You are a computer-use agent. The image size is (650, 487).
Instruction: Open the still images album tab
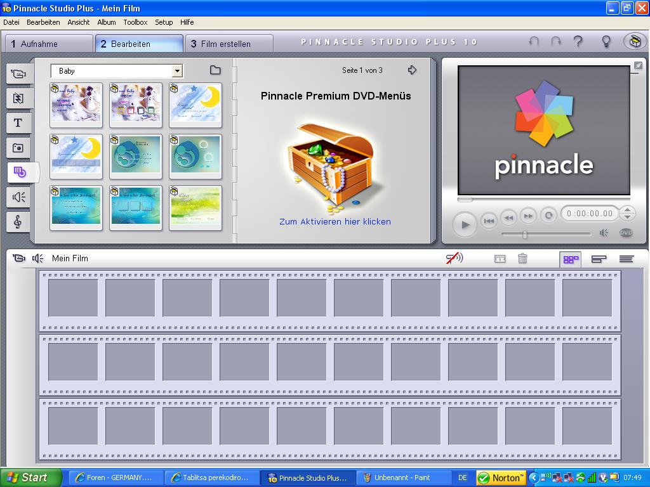click(x=18, y=148)
